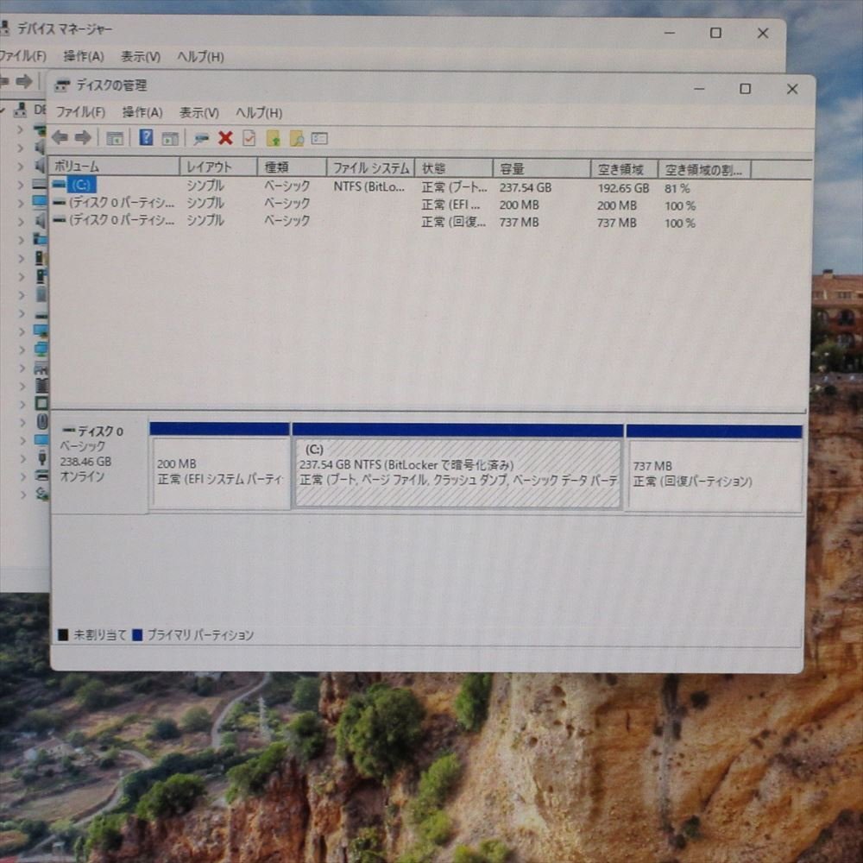Sort by the レイアウト column header
The width and height of the screenshot is (863, 863).
pyautogui.click(x=218, y=167)
